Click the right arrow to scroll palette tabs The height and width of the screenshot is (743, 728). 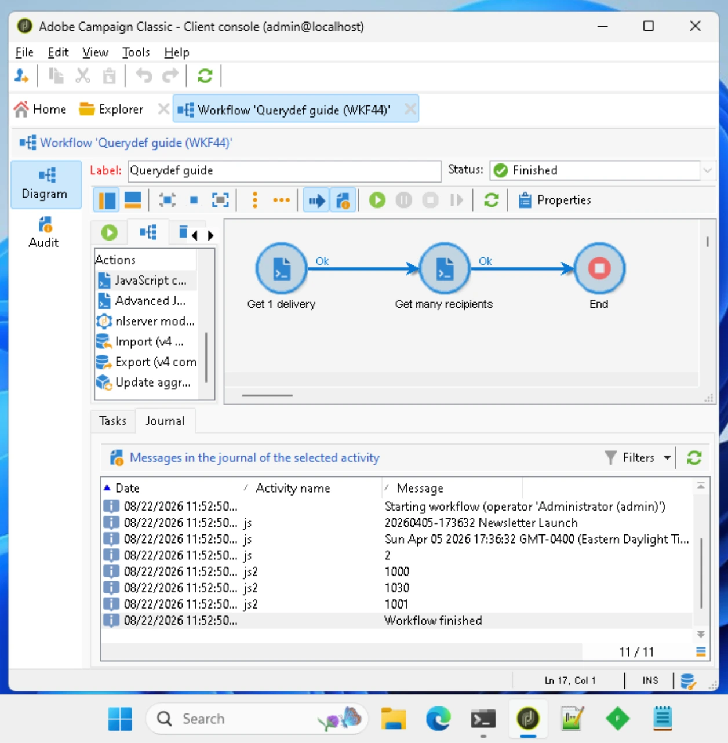[x=211, y=235]
